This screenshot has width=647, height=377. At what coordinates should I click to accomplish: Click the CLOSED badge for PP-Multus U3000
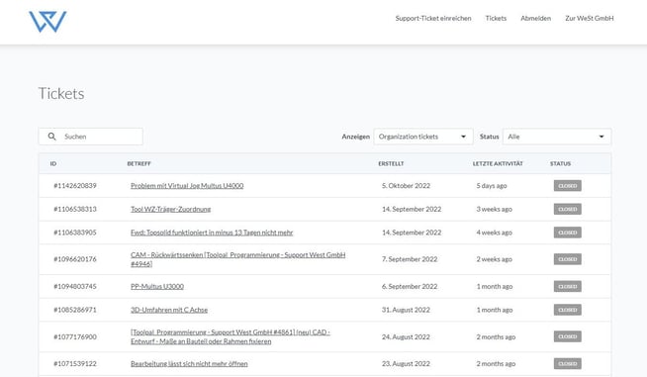click(568, 287)
